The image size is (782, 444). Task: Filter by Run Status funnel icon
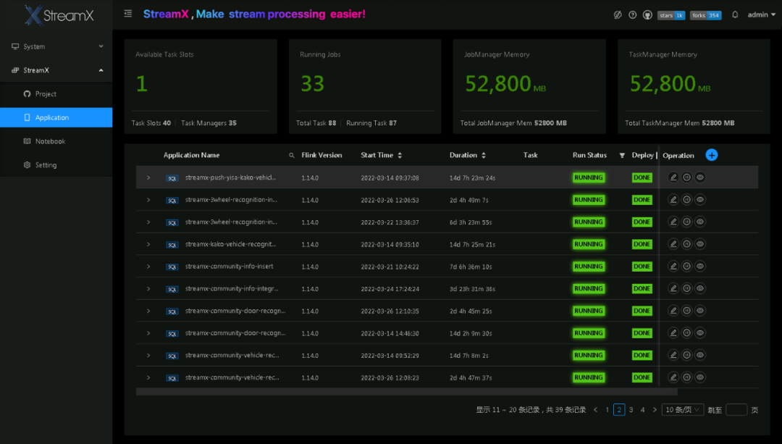[621, 156]
